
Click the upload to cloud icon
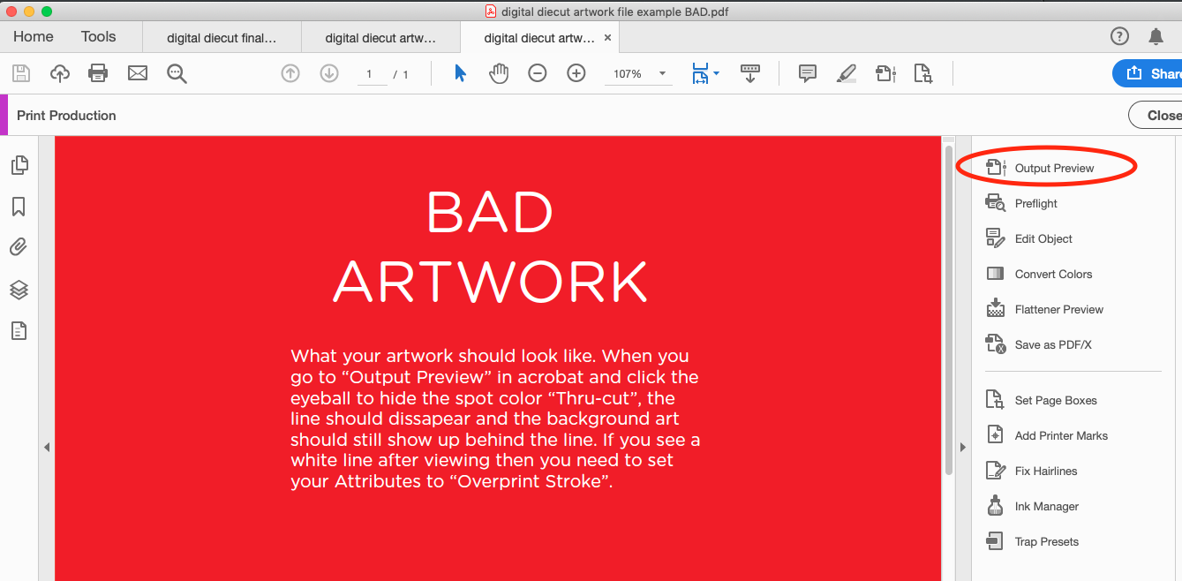click(x=59, y=74)
